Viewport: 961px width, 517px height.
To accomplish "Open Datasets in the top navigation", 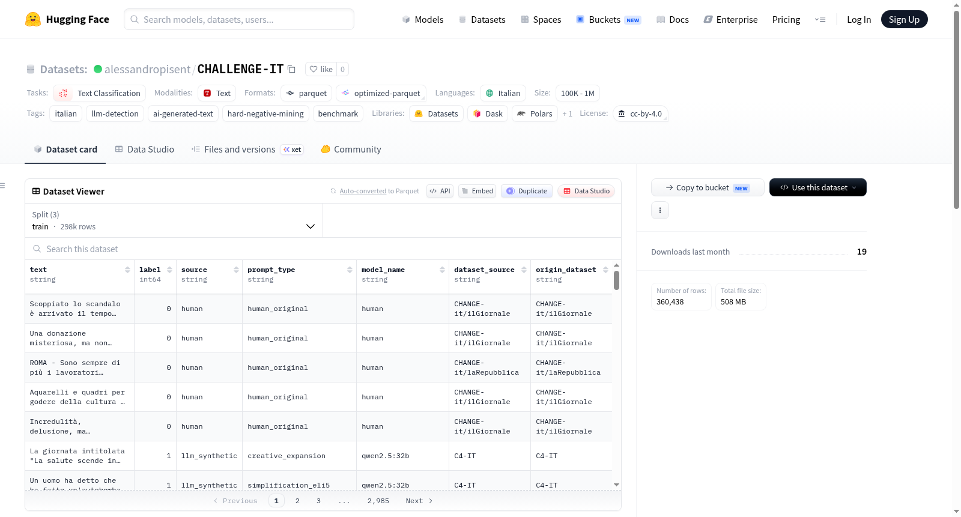I will (482, 20).
